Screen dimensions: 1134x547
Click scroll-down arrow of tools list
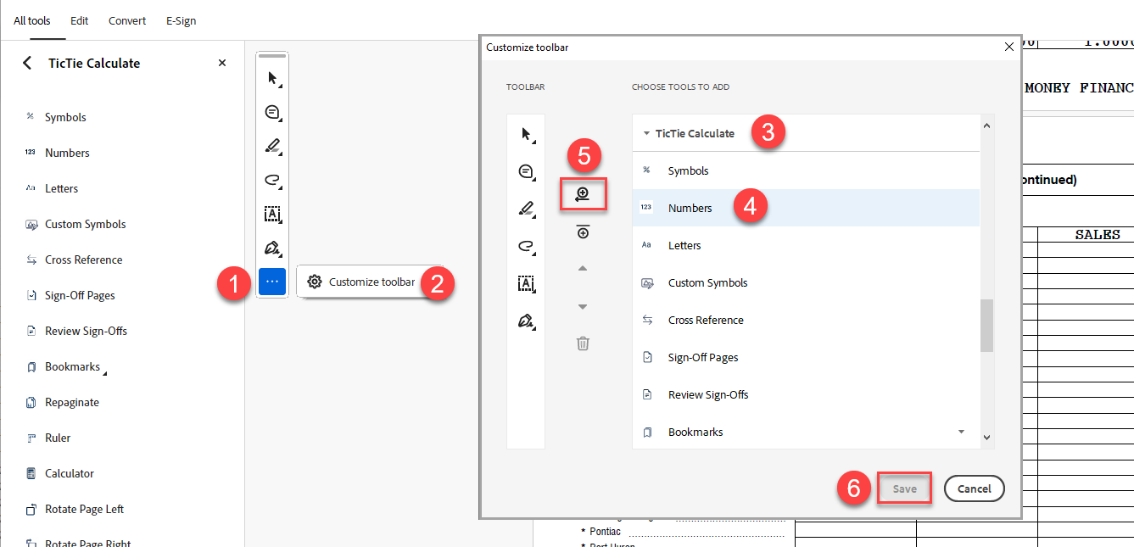986,438
